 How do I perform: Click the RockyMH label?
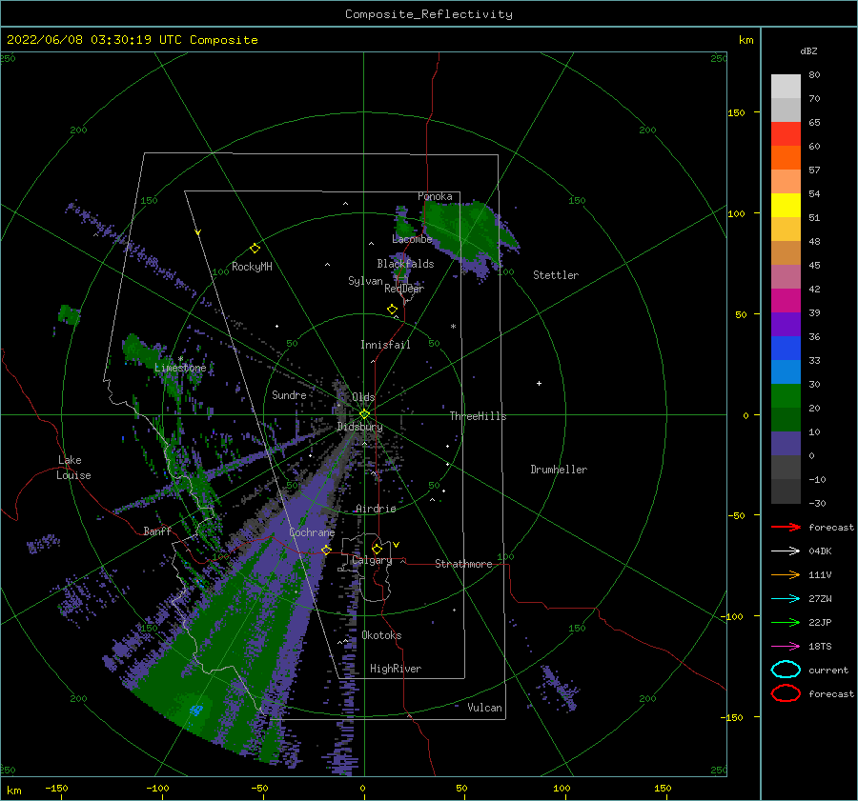252,267
